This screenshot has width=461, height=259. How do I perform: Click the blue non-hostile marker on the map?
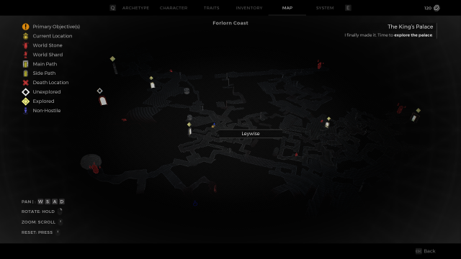pos(195,203)
